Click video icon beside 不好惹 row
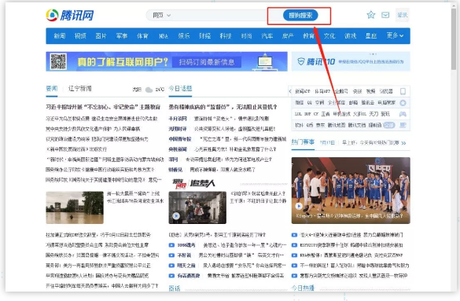460x301 pixels. pos(171,255)
